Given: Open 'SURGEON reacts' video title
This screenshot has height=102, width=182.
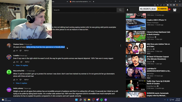Looking at the screenshot, I should (158, 94).
